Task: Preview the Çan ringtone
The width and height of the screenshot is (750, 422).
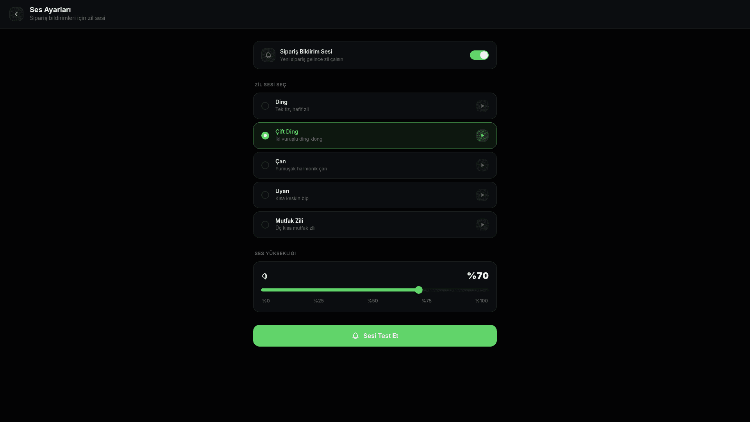Action: [x=482, y=165]
